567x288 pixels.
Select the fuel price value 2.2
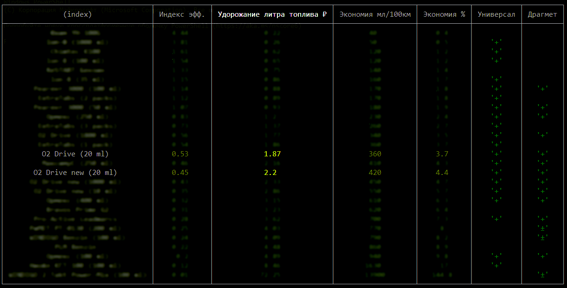270,173
